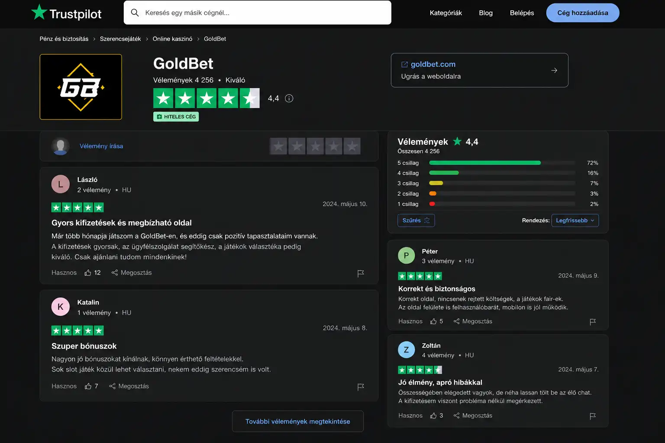
Task: Open review titled Gyors kifizetések és megbízható oldal
Action: (122, 223)
